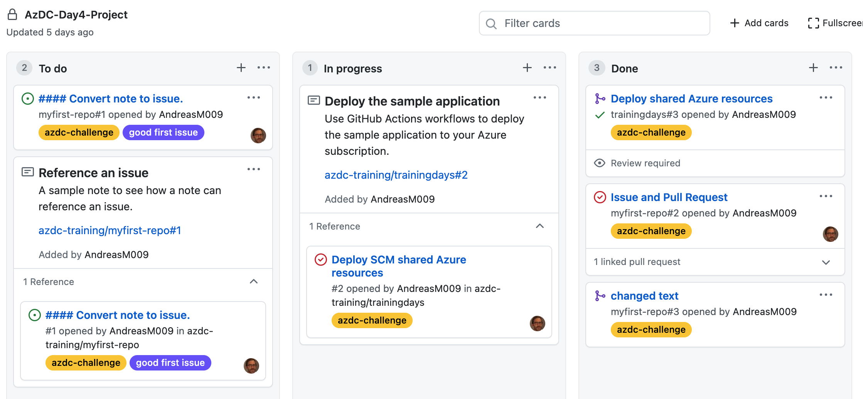Add a card to the To do column with plus icon

[241, 67]
